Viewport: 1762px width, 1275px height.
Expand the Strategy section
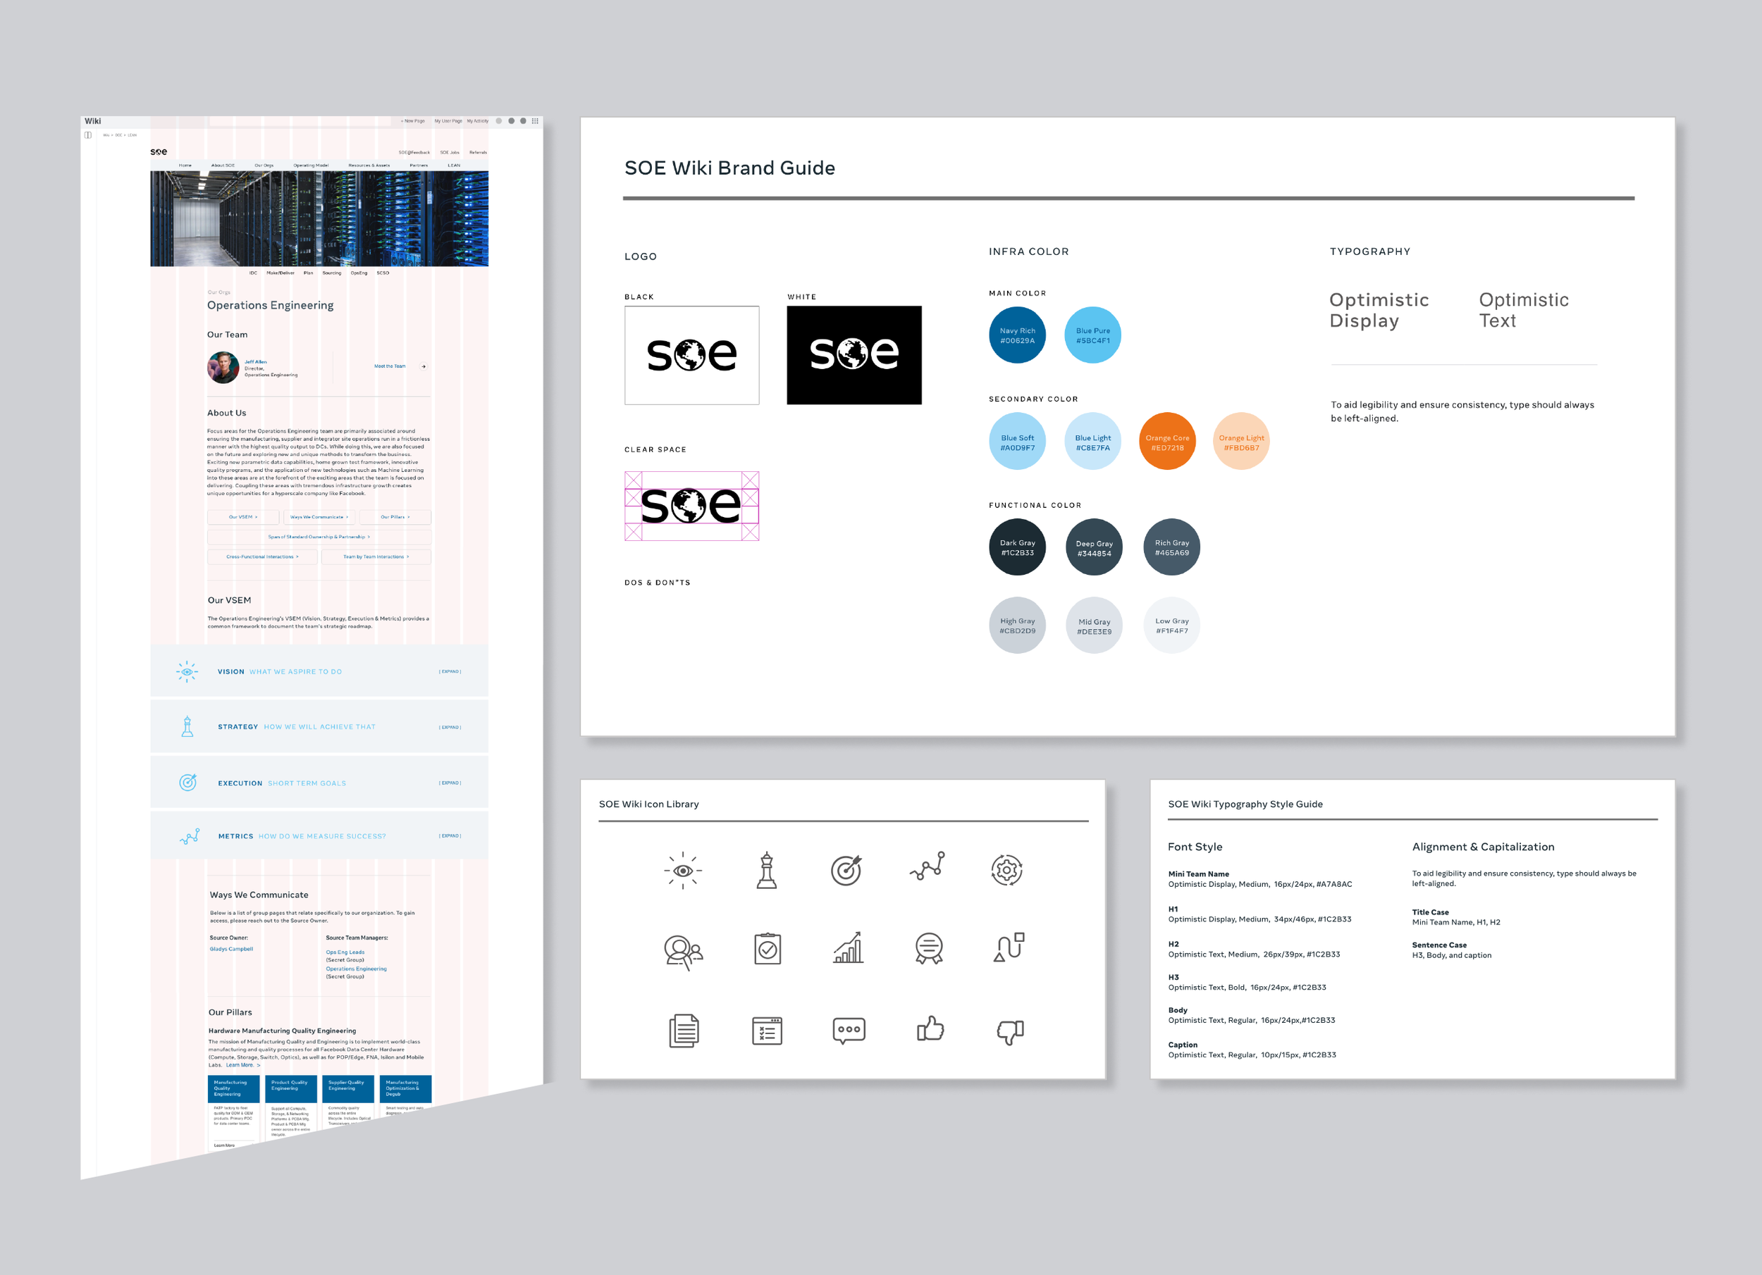tap(450, 728)
